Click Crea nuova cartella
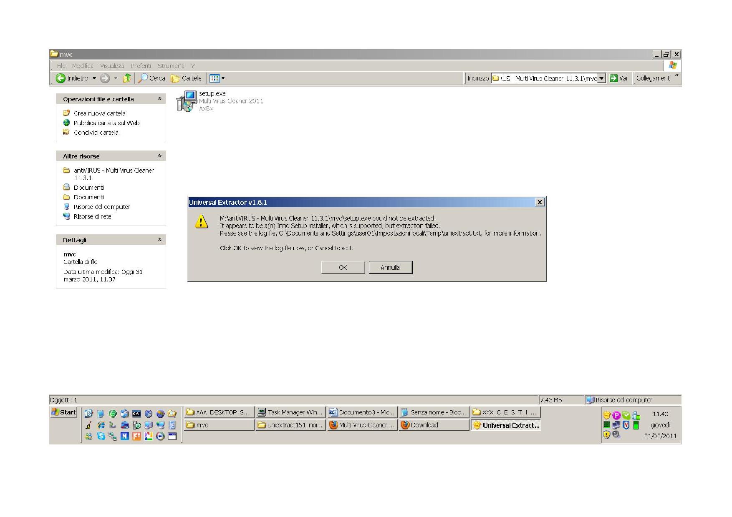This screenshot has width=732, height=517. point(99,113)
